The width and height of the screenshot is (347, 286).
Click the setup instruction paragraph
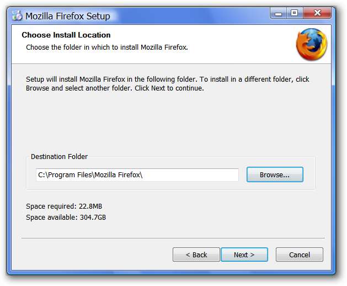pos(168,83)
